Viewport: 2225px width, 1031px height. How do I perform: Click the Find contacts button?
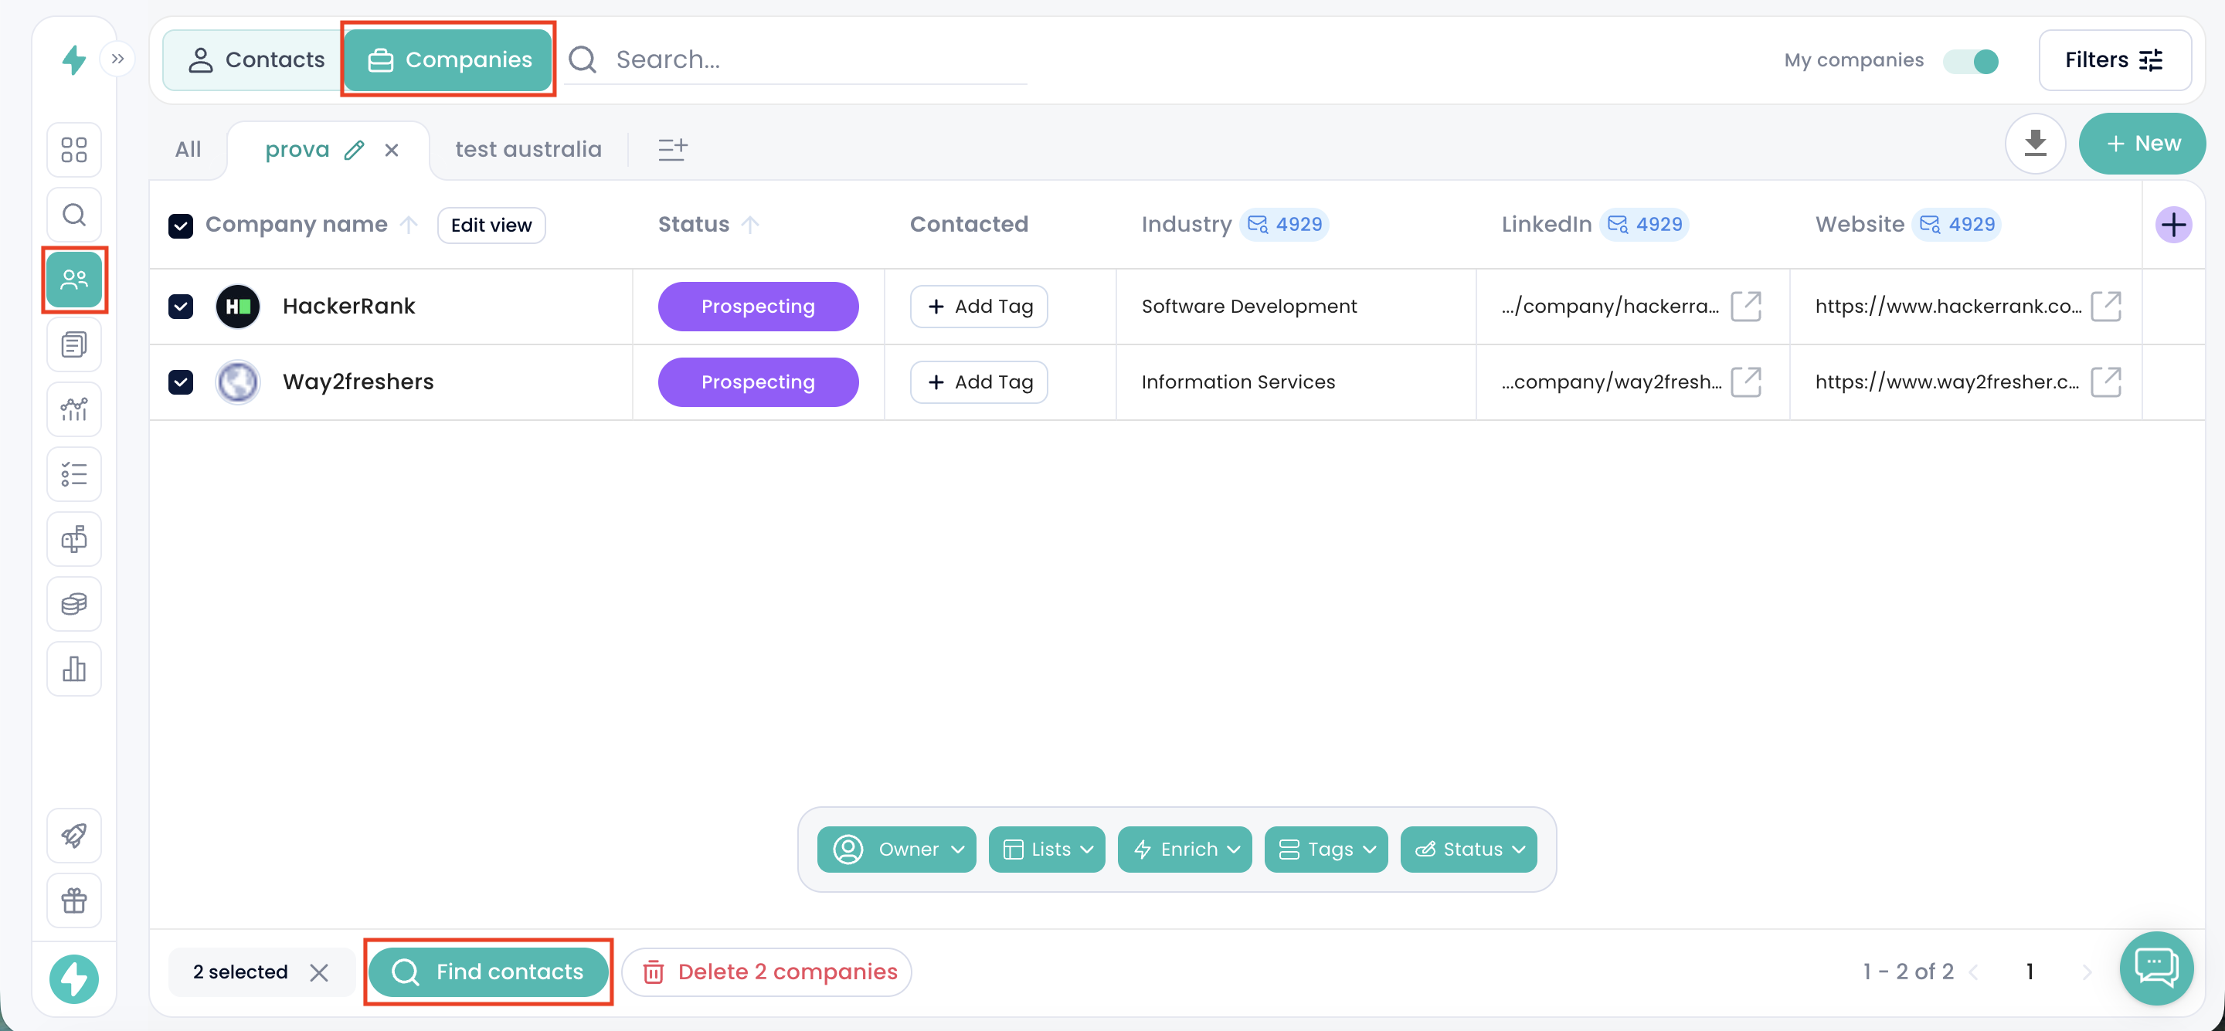488,972
